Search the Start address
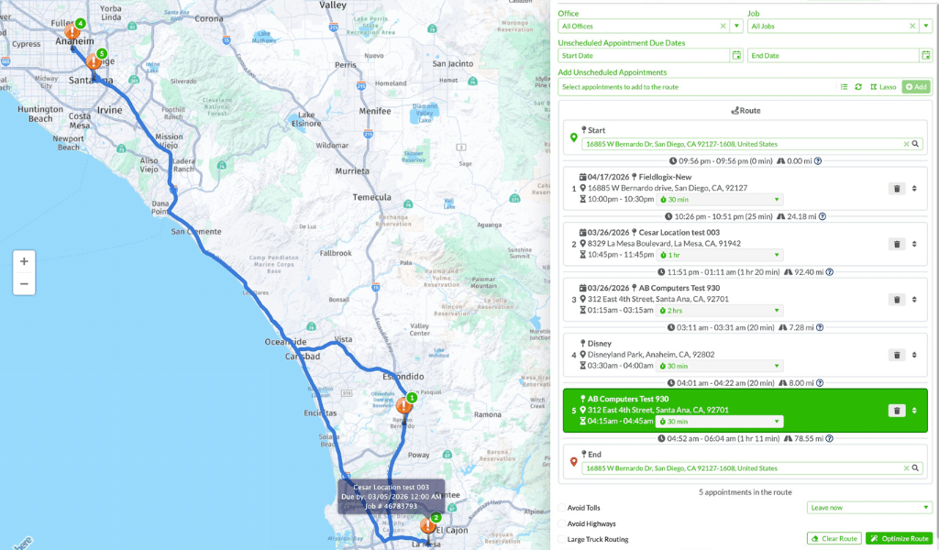The image size is (939, 550). pos(915,144)
